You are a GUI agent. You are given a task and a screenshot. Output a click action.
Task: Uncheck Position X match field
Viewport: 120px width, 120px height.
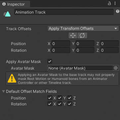click(50, 98)
